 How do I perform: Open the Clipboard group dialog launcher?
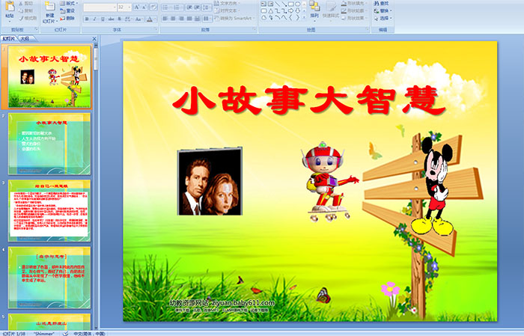pyautogui.click(x=37, y=29)
